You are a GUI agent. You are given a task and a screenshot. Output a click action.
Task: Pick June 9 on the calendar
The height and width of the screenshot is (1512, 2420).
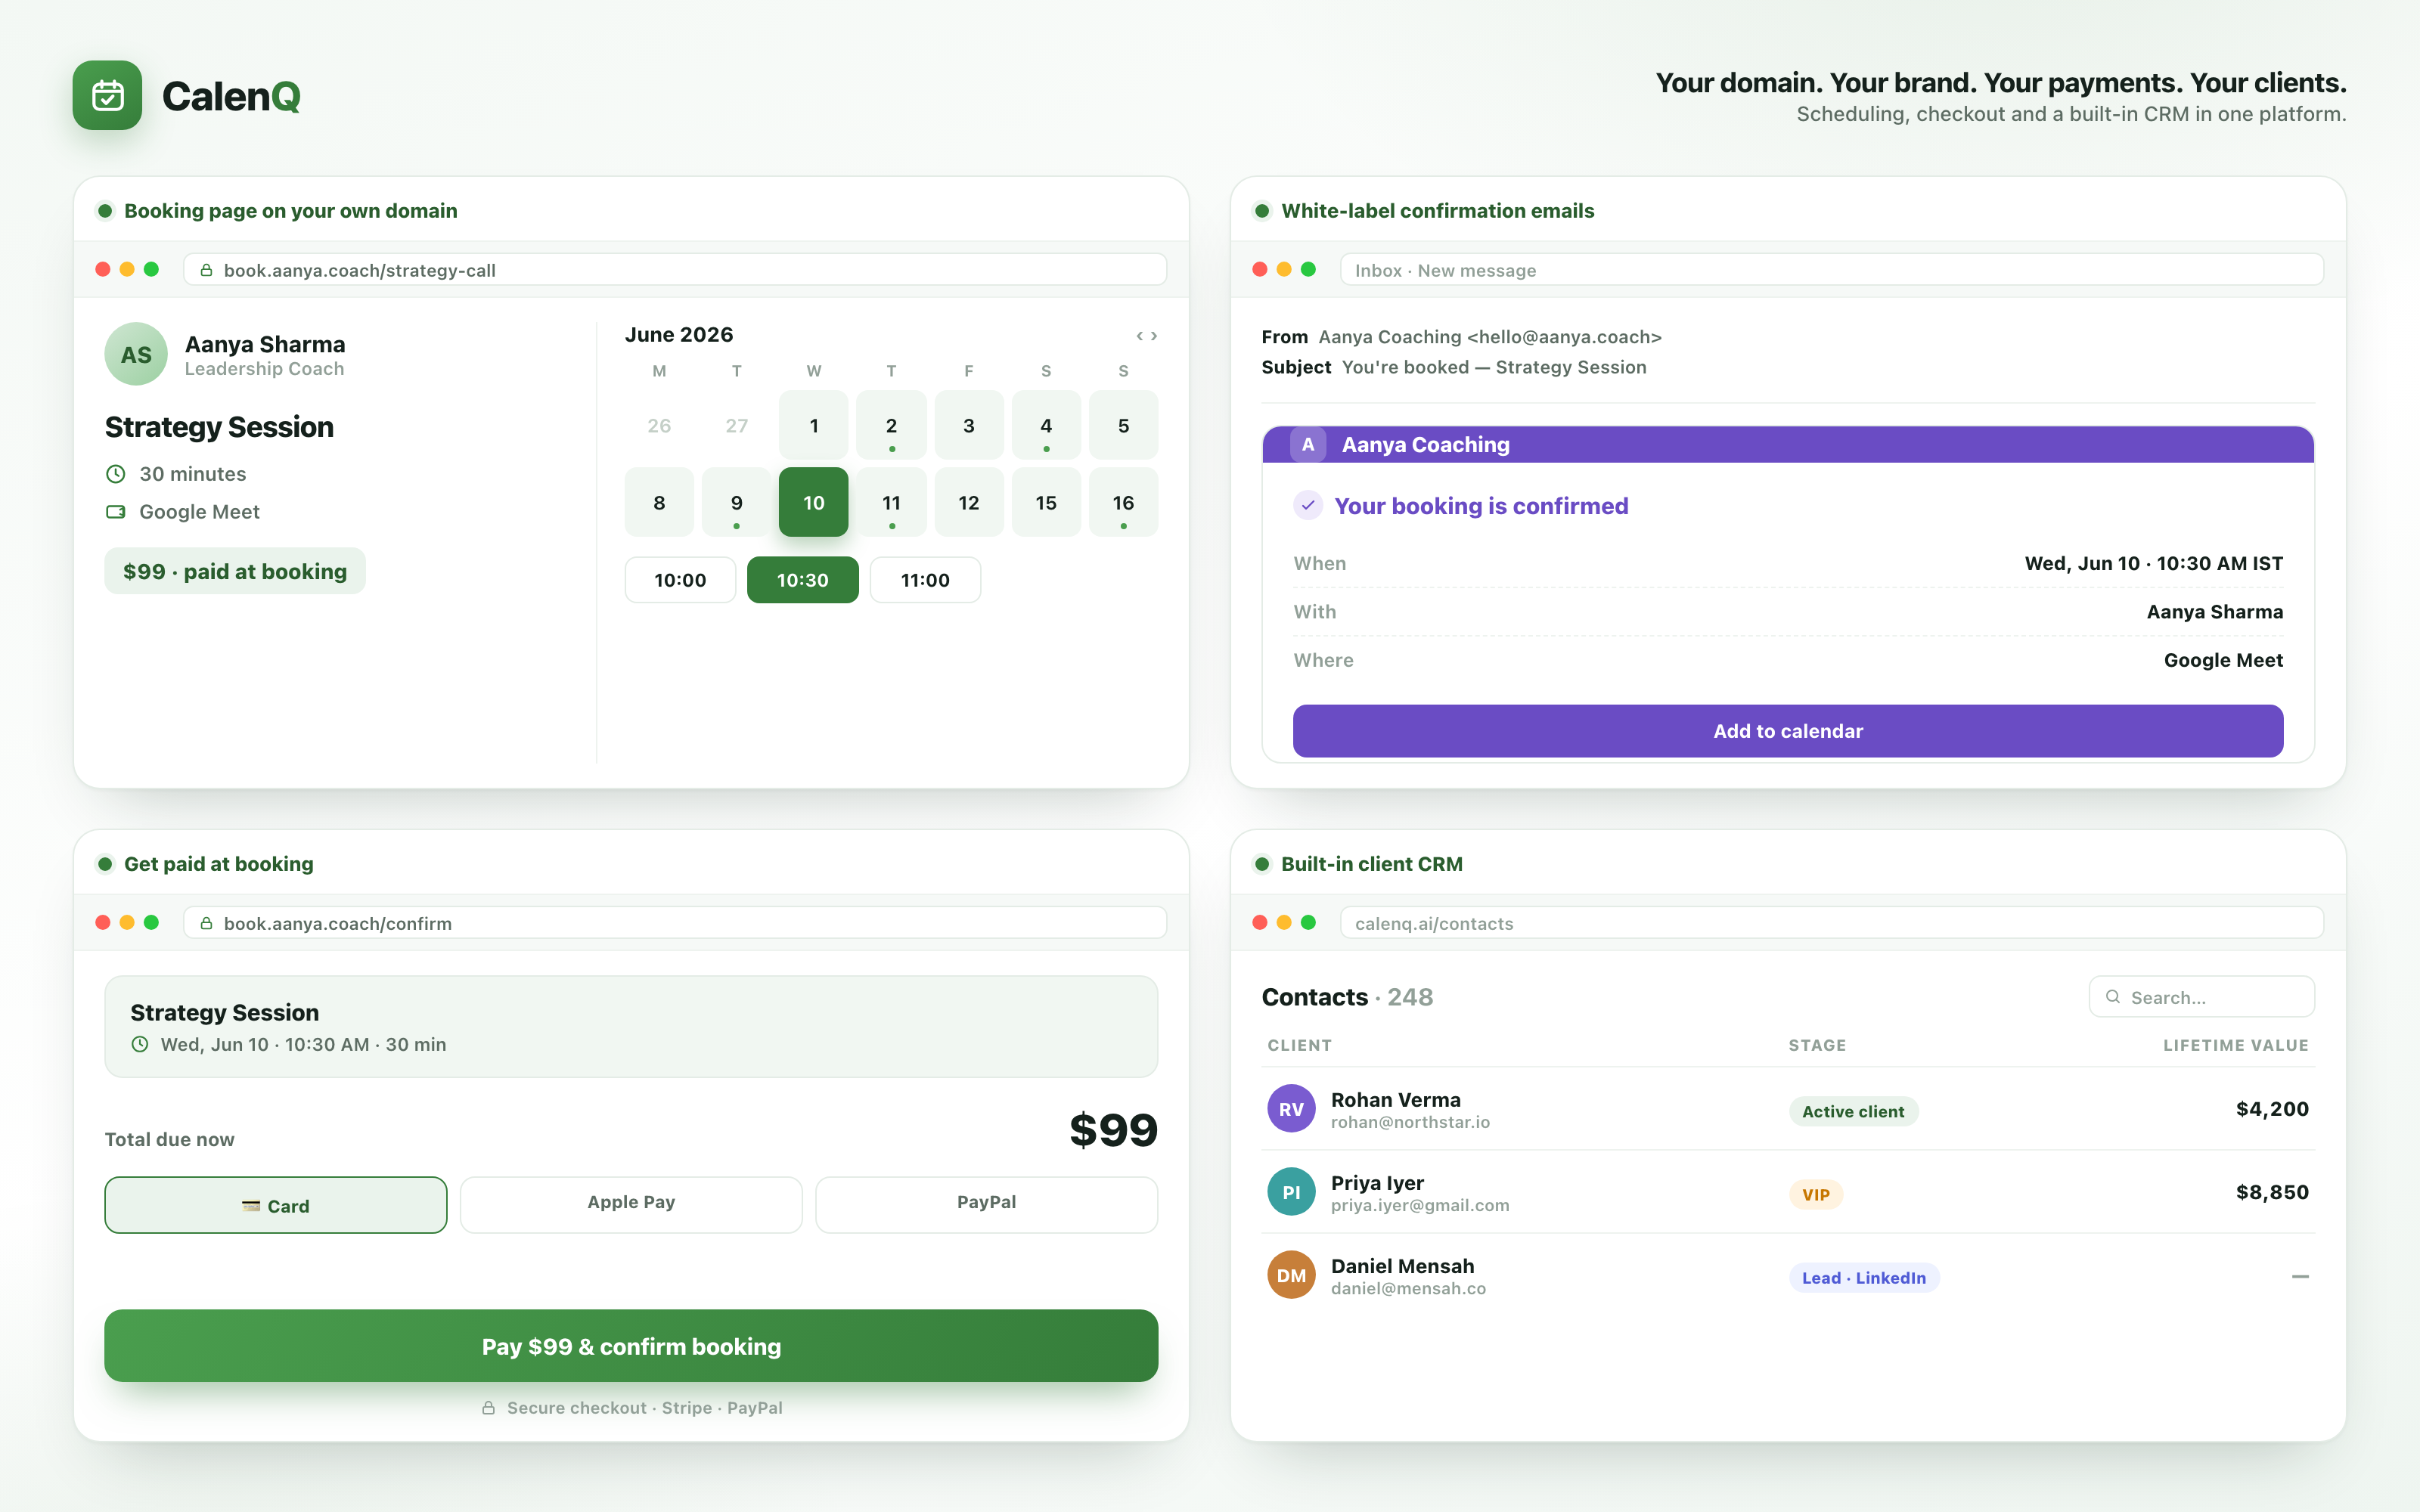click(x=737, y=502)
